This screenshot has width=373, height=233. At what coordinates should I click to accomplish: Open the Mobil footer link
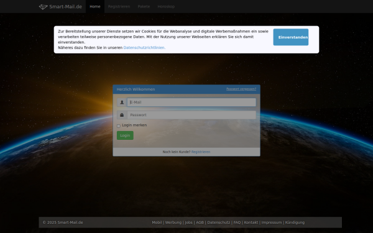(157, 222)
